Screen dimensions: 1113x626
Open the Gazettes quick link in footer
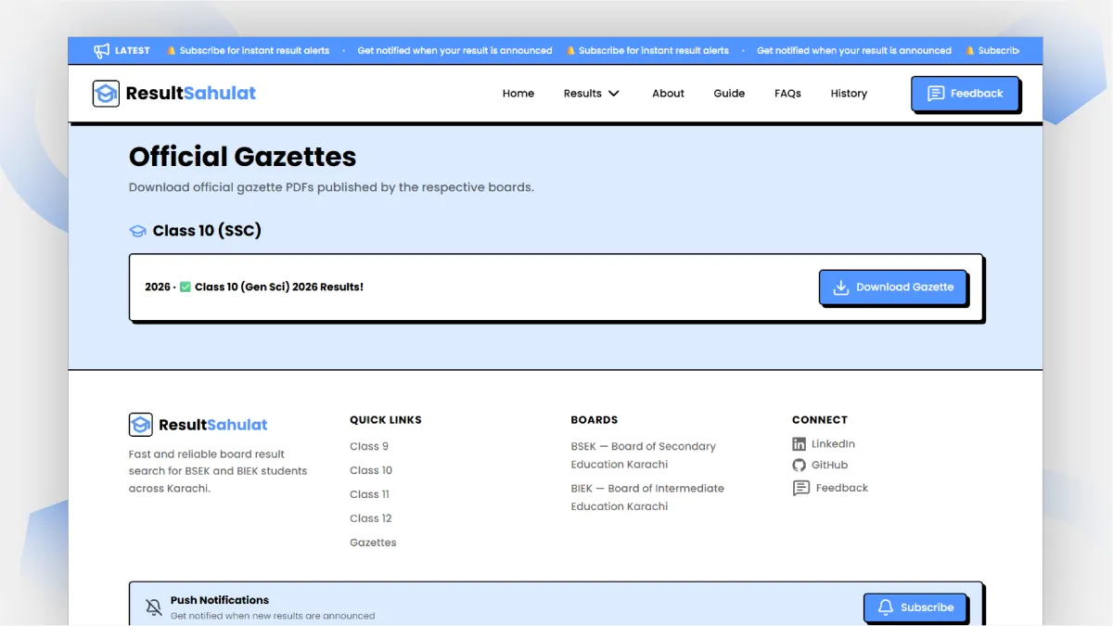point(373,543)
